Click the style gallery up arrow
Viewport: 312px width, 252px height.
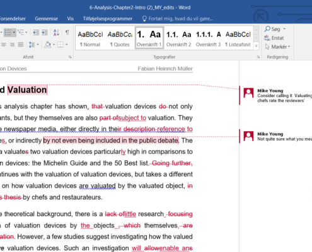(x=257, y=30)
